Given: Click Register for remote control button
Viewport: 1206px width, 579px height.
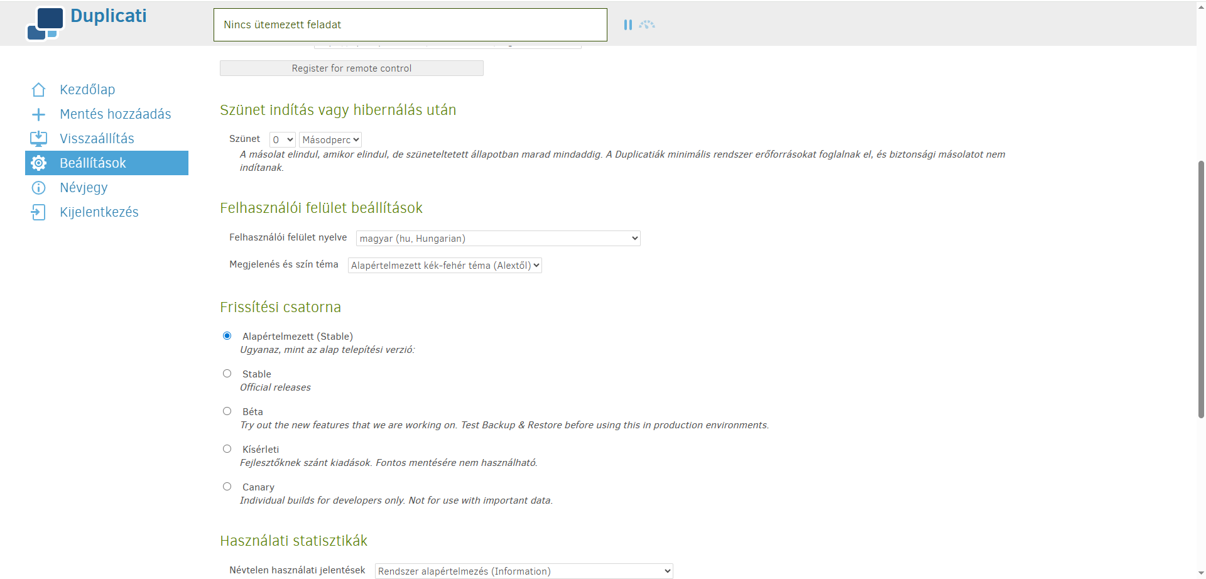Looking at the screenshot, I should click(351, 68).
